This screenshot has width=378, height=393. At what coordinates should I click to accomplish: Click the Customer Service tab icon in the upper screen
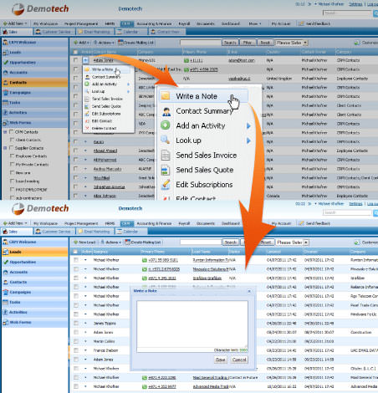pos(38,32)
